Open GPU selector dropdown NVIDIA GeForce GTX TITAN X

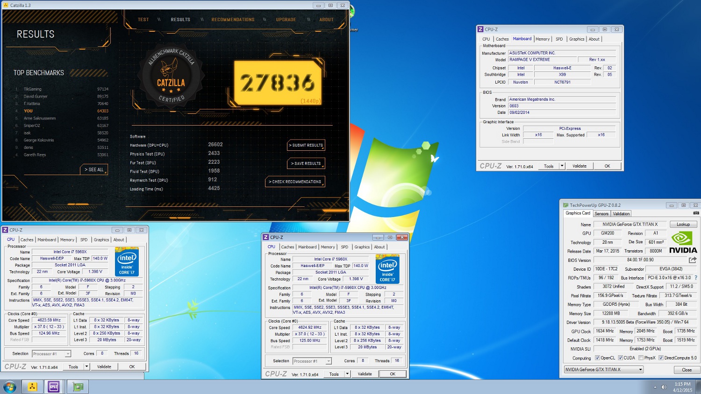point(604,369)
